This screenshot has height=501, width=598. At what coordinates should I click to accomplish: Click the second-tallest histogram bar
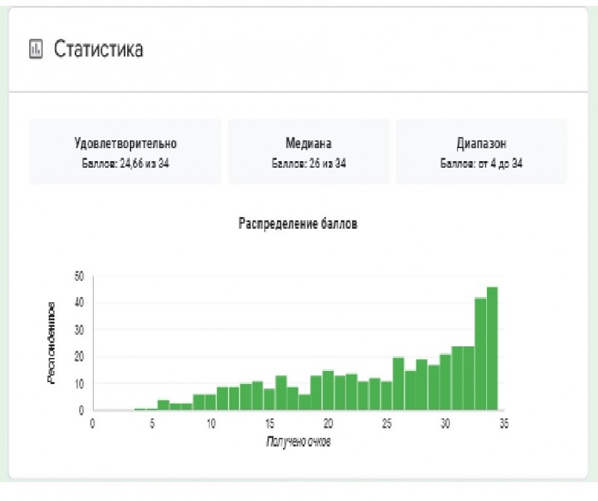pos(480,354)
